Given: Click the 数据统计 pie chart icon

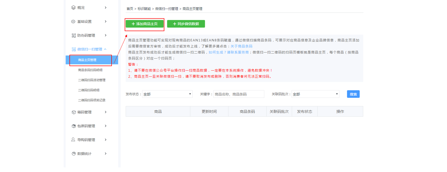Looking at the screenshot, I should point(74,154).
